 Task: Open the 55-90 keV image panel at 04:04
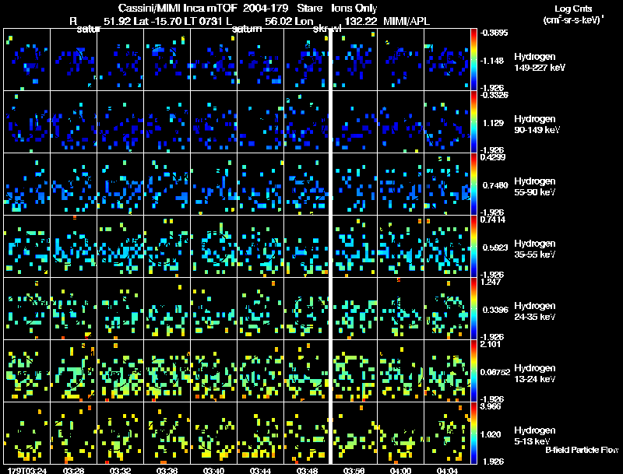coord(447,184)
